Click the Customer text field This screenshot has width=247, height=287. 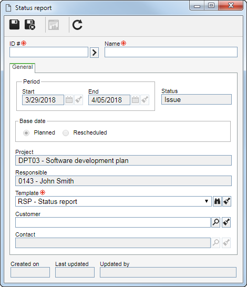(x=113, y=222)
